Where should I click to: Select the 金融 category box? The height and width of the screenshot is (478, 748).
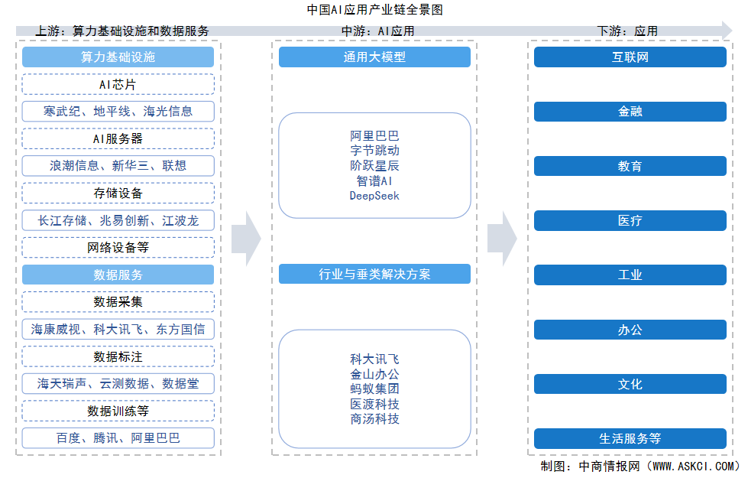point(630,111)
